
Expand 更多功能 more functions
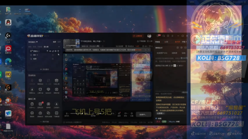(44, 122)
